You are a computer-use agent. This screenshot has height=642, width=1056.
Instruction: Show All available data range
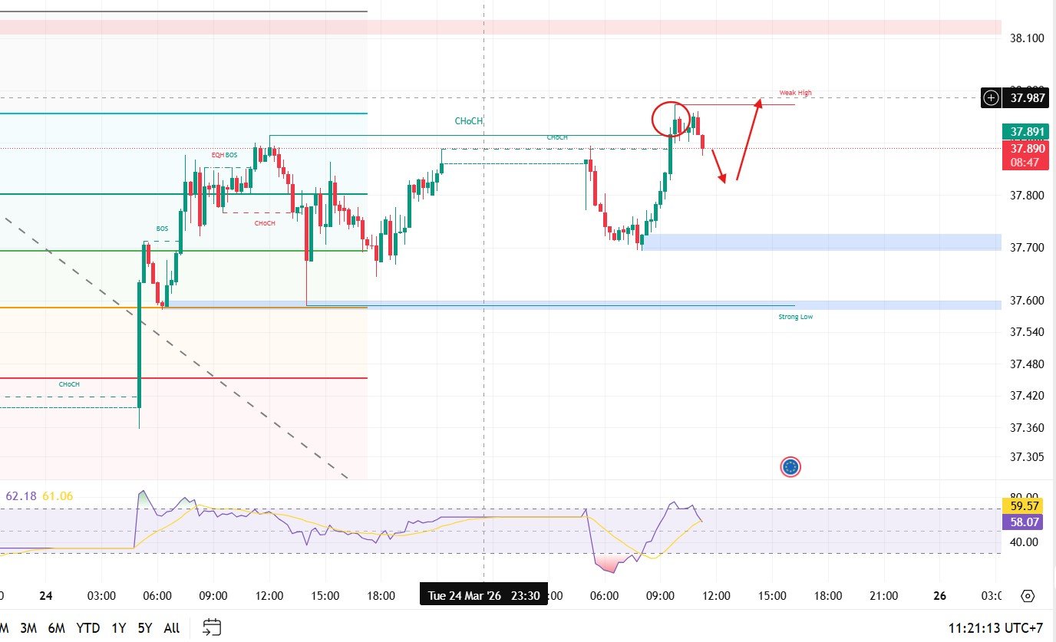click(172, 627)
